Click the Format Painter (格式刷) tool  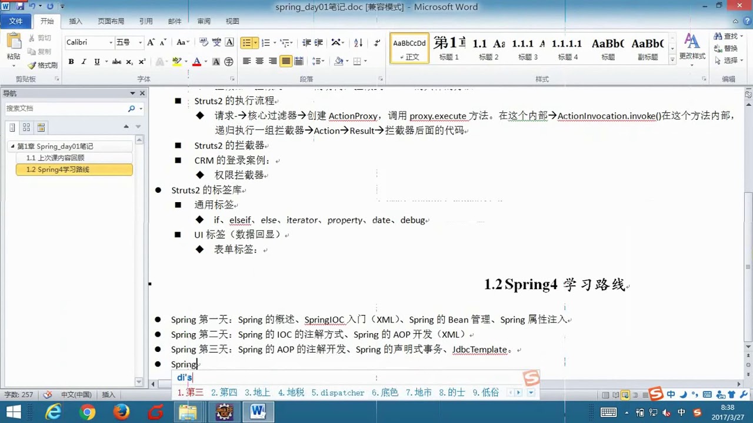[x=42, y=65]
